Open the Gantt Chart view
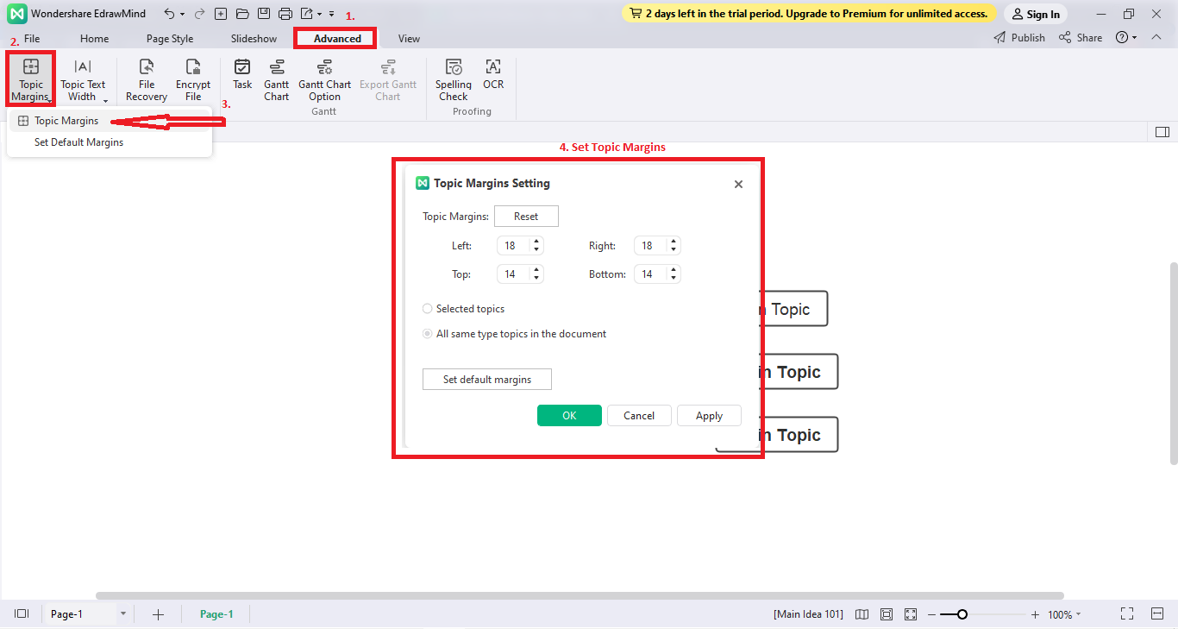The width and height of the screenshot is (1178, 629). 277,79
